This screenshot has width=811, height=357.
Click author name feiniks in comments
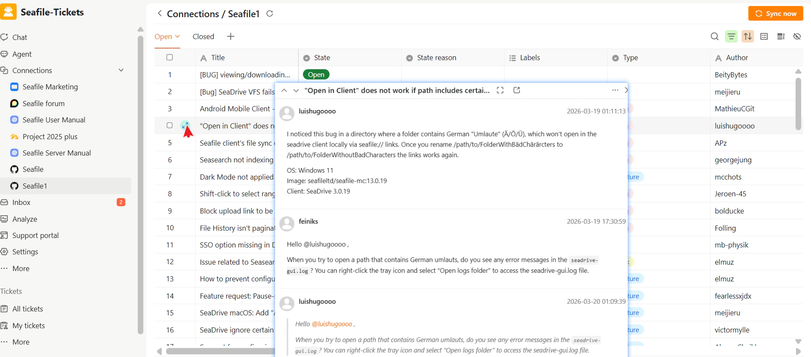[x=309, y=221]
